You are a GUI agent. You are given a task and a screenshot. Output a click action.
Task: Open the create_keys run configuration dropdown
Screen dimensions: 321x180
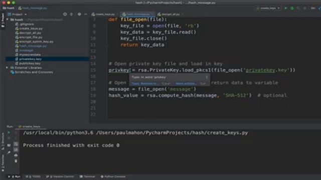click(x=268, y=8)
